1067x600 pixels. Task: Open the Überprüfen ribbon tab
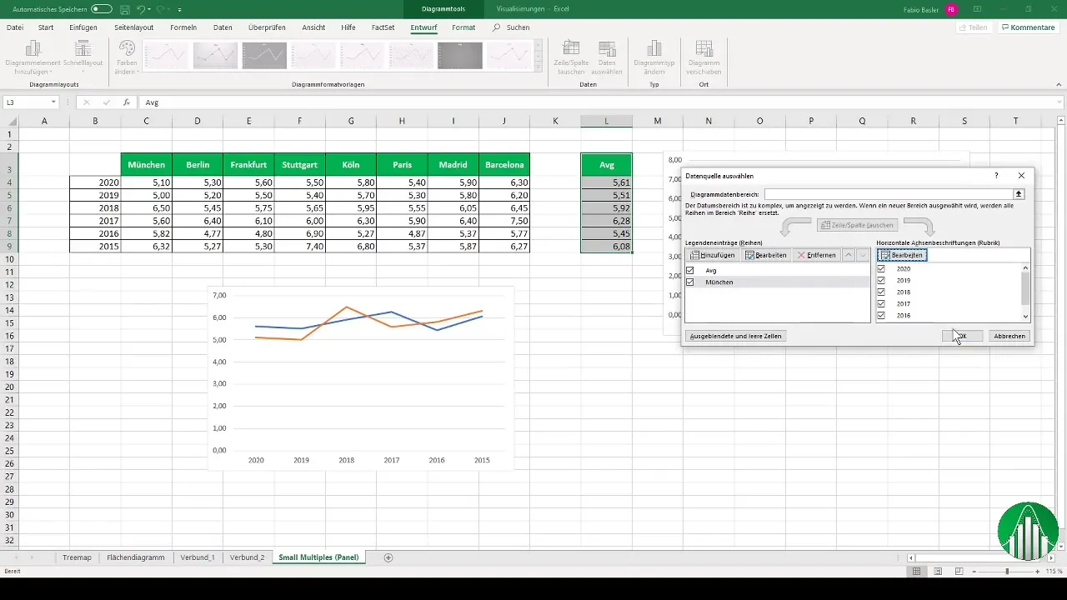pos(267,27)
